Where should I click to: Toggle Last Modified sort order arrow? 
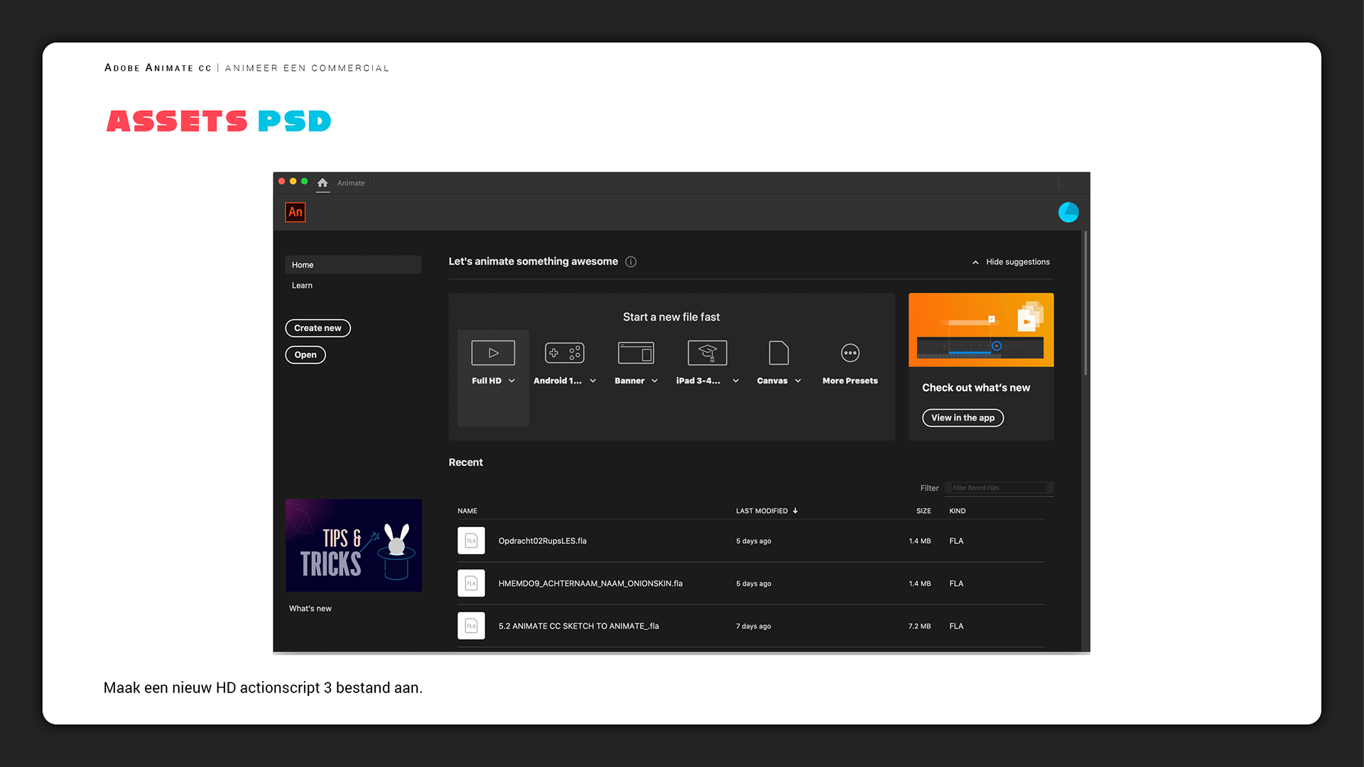(x=795, y=511)
